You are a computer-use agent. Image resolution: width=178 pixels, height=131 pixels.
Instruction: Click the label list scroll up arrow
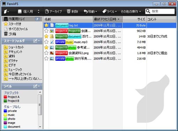[40, 92]
